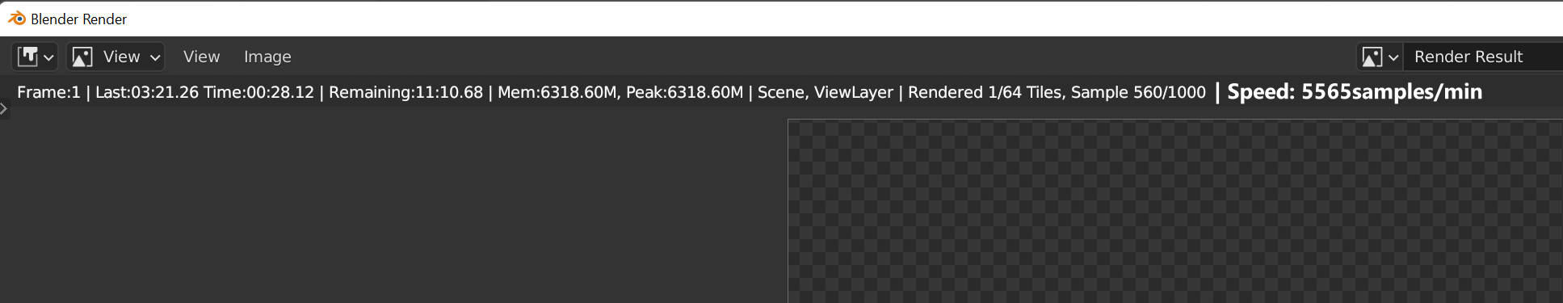
Task: Click the image mode icon beside View dropdown
Action: point(82,57)
